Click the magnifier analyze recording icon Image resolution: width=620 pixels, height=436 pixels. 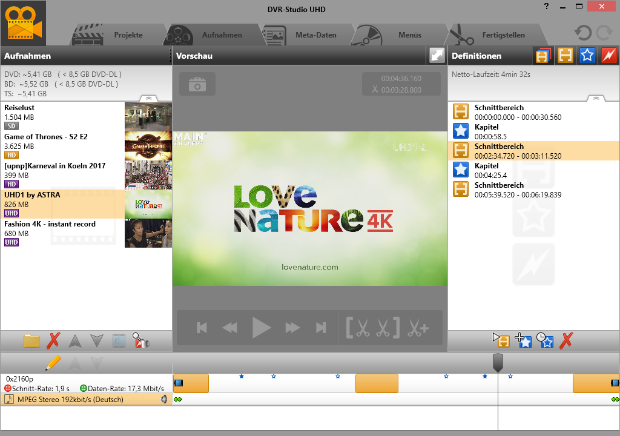pos(140,341)
